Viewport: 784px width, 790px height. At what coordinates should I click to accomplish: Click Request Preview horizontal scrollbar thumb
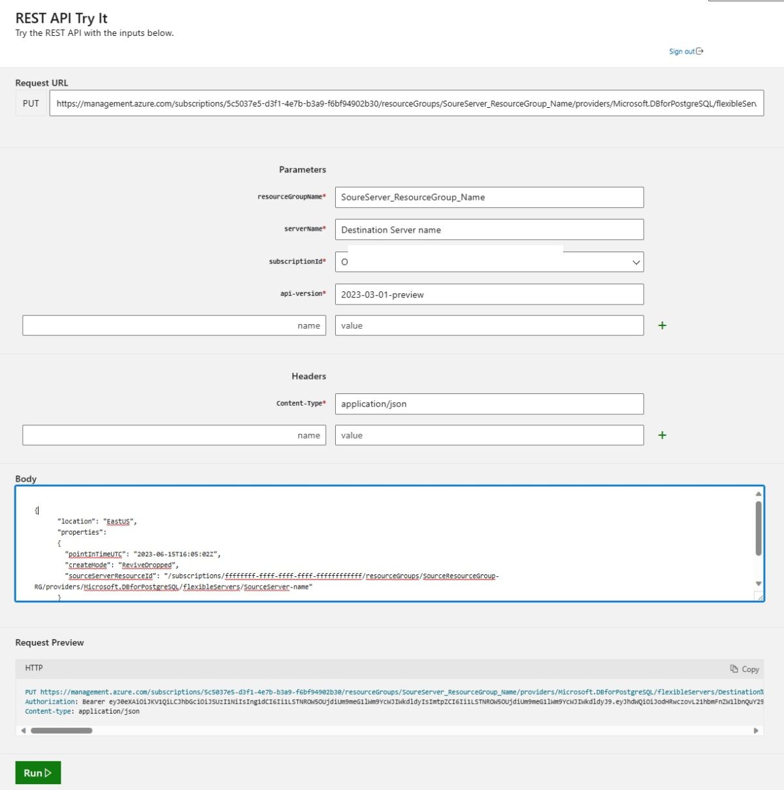coord(61,731)
